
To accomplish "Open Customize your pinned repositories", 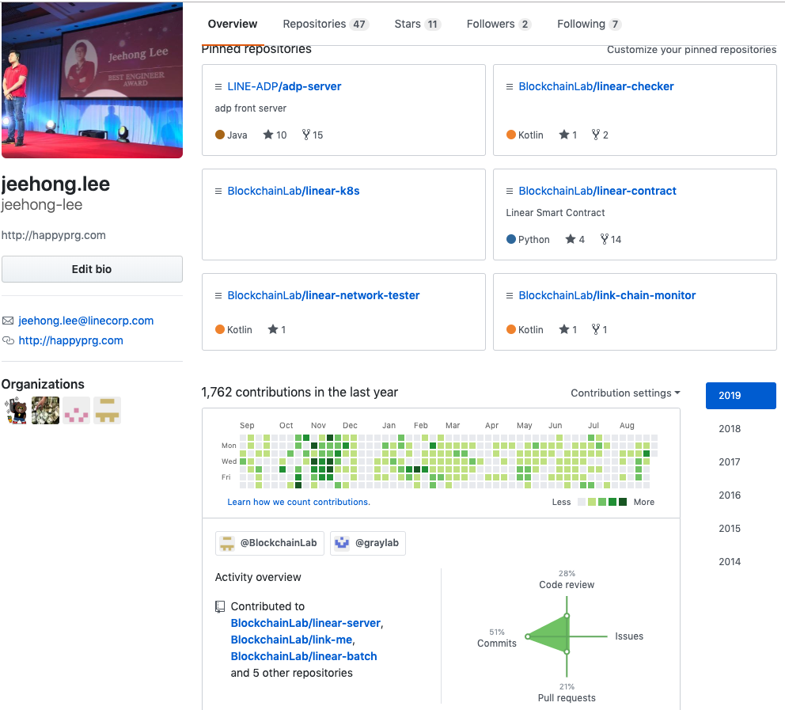I will pos(691,49).
